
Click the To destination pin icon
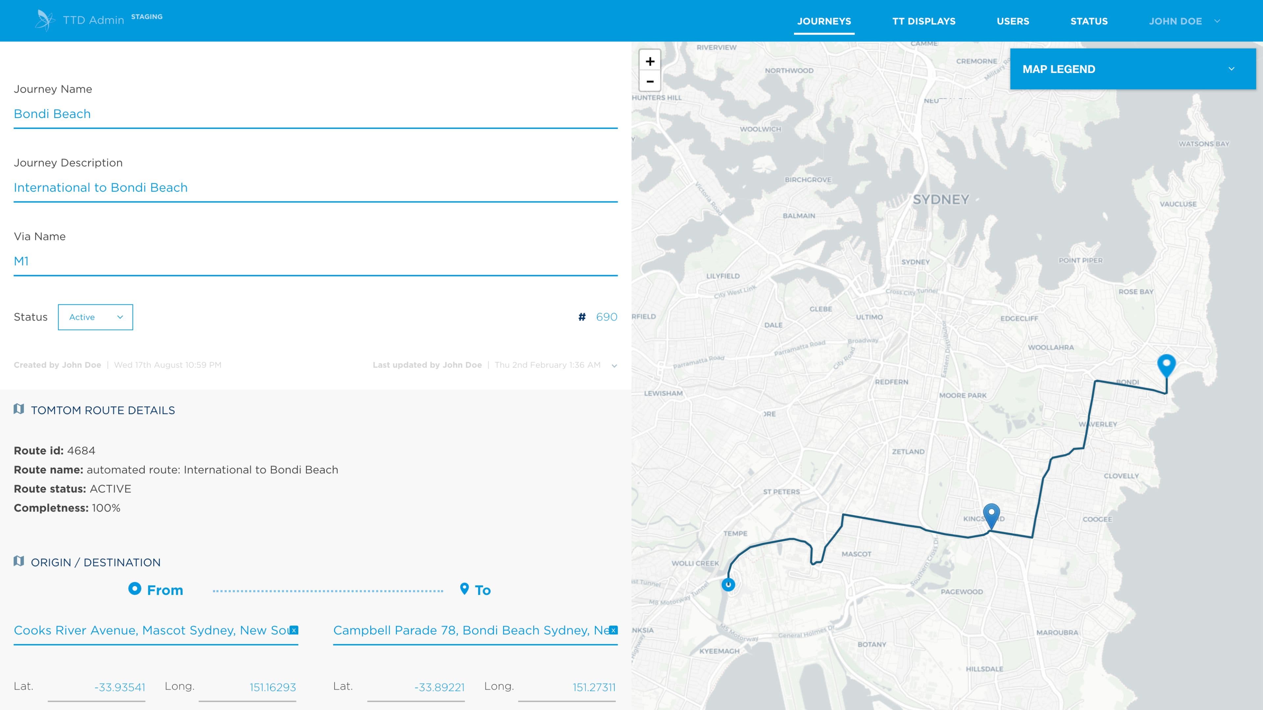point(464,588)
